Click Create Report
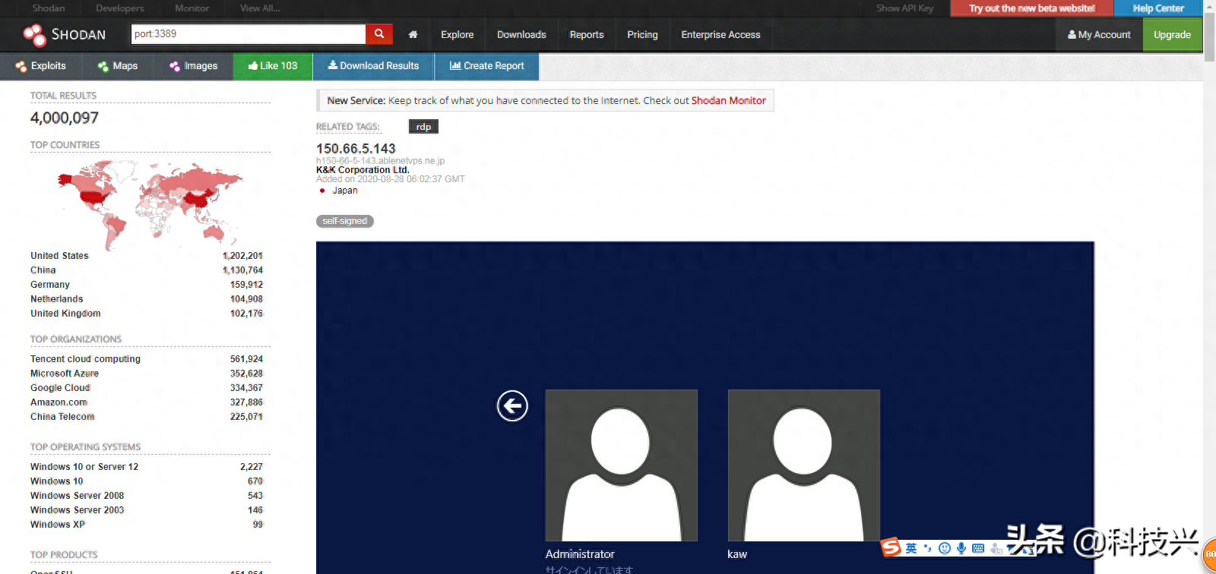 [487, 66]
